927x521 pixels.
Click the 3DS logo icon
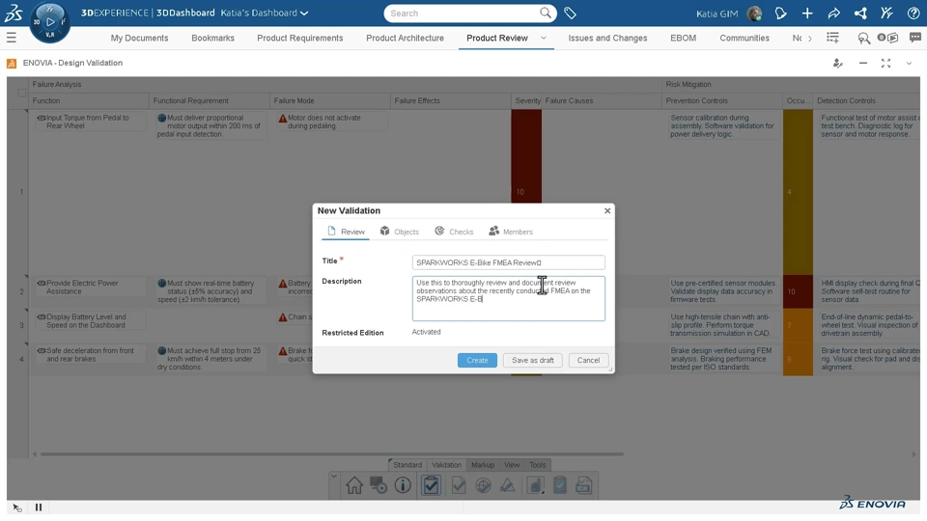click(13, 13)
